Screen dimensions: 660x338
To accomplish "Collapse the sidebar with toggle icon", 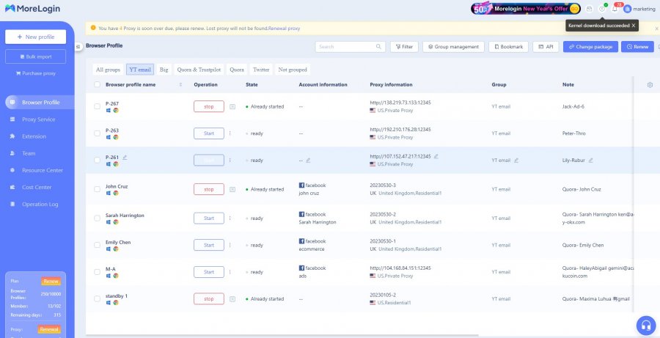I will (78, 46).
